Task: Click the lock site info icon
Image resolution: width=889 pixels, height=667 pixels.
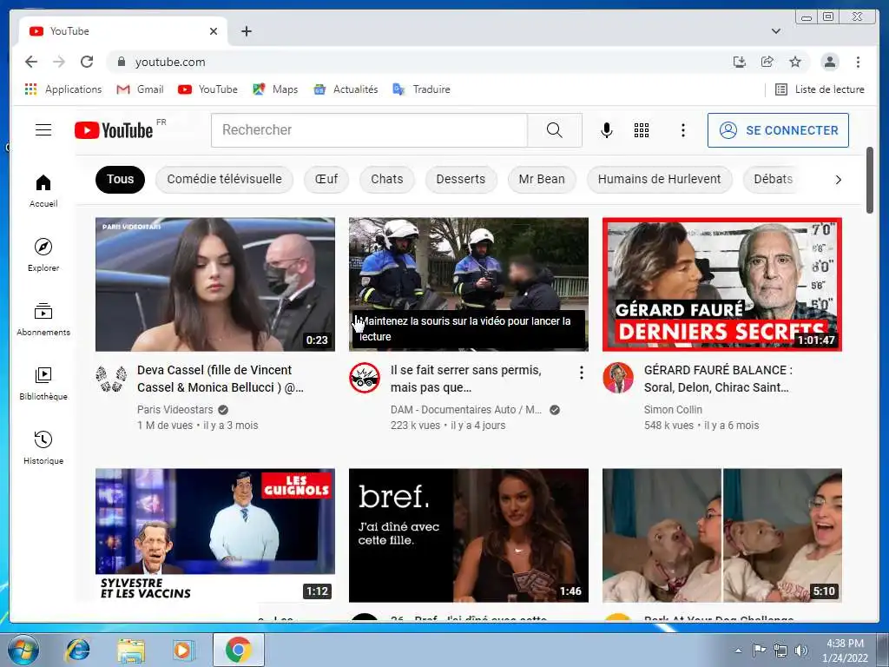Action: coord(121,62)
